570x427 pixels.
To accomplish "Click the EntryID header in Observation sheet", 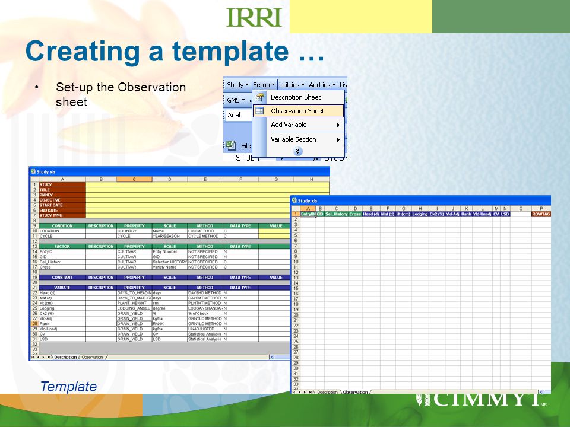I will coord(308,214).
